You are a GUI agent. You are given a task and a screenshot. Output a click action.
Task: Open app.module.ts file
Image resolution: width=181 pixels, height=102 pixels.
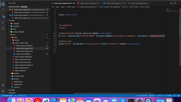[x=20, y=71]
